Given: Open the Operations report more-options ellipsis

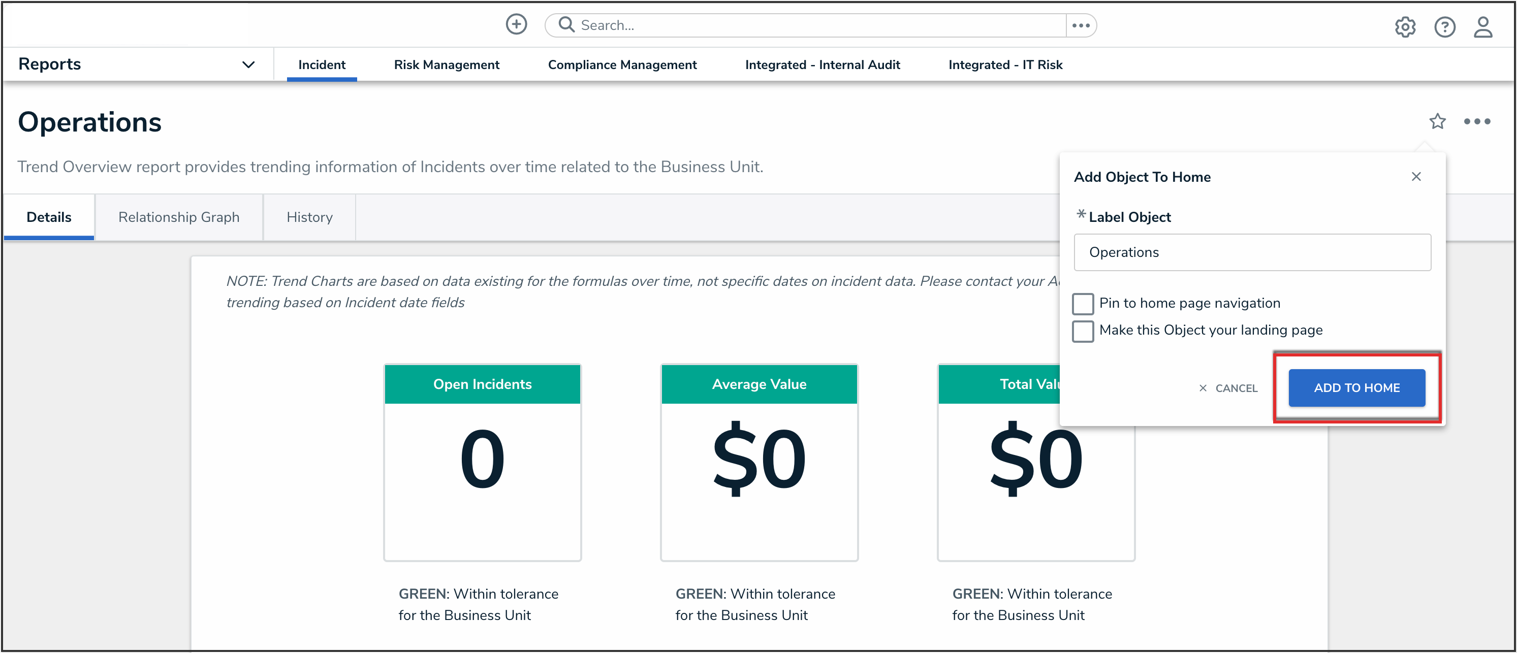Looking at the screenshot, I should (x=1476, y=121).
